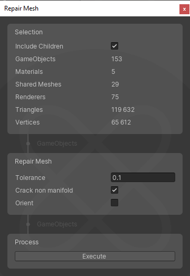Viewport: 190px width, 276px height.
Task: Click the Shared Meshes label
Action: pyautogui.click(x=38, y=84)
